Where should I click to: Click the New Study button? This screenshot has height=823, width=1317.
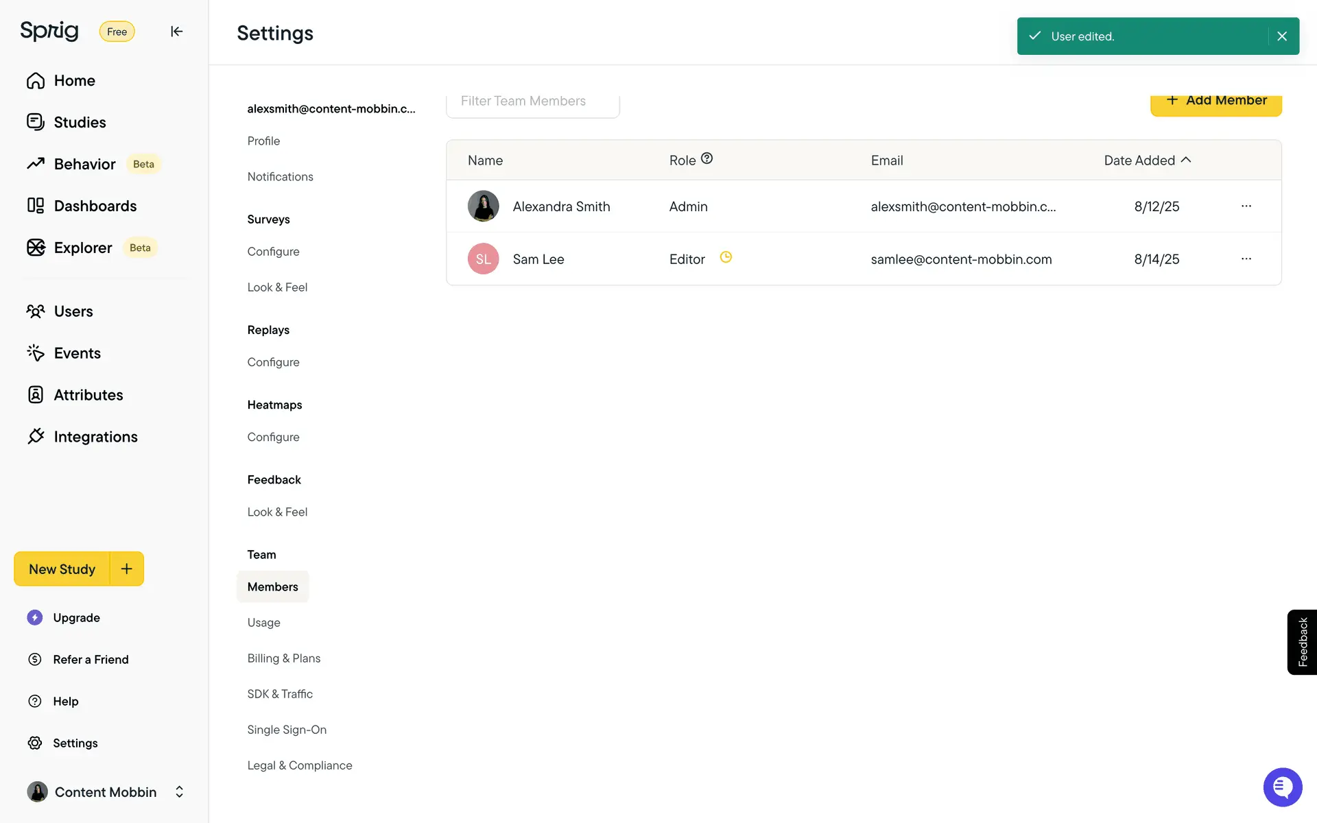click(62, 569)
